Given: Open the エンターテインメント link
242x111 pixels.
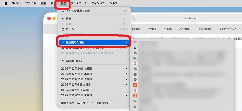Looking at the screenshot, I should 230,29.
